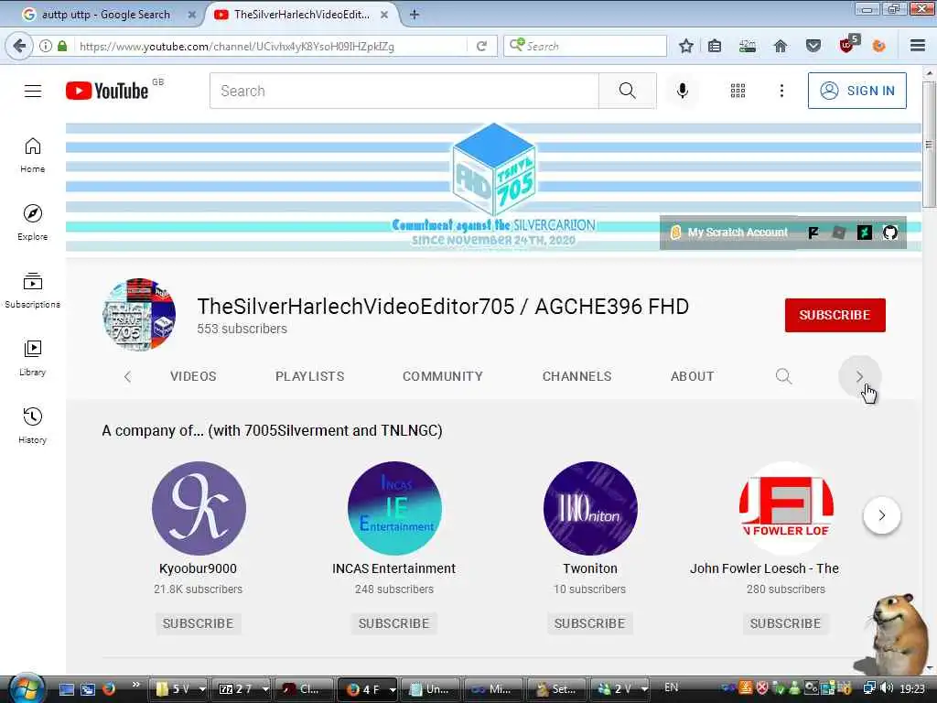
Task: Click the Firefox toolbar search box
Action: [586, 46]
